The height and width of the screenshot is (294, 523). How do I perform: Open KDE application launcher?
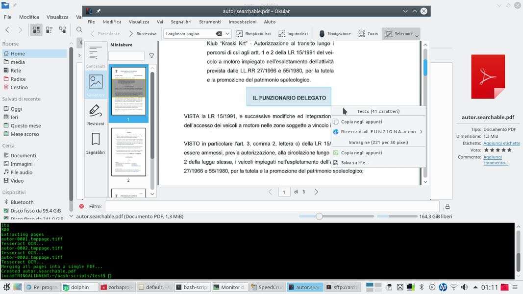tap(7, 287)
